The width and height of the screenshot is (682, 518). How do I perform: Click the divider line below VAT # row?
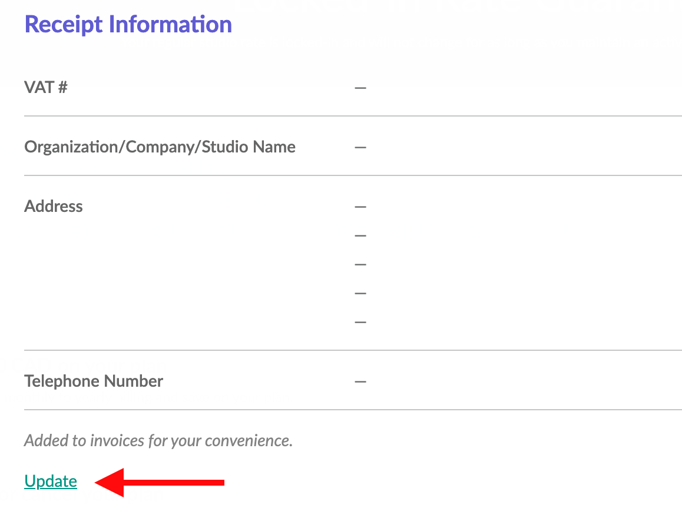(x=353, y=116)
